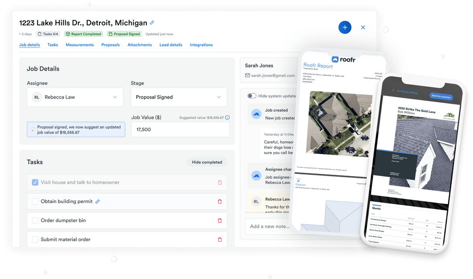Check the Submit material order task

[x=35, y=240]
